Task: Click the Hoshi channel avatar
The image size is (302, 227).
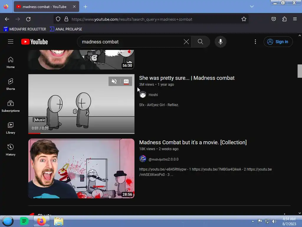Action: point(143,95)
